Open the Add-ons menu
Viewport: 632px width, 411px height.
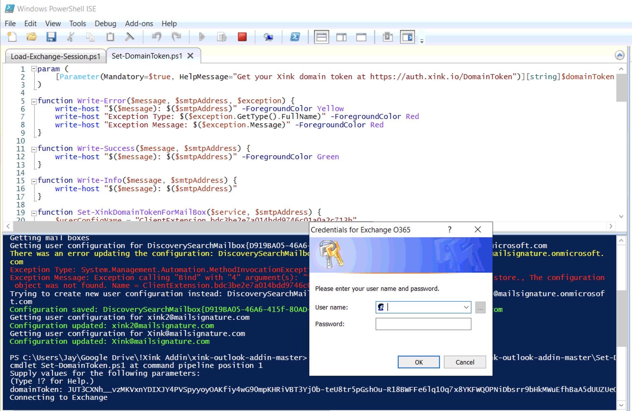(x=139, y=23)
